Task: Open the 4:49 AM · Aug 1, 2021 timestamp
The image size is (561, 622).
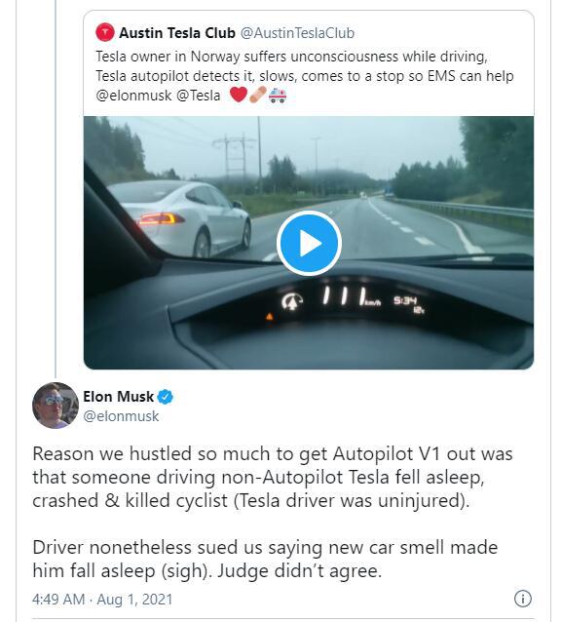Action: click(102, 599)
